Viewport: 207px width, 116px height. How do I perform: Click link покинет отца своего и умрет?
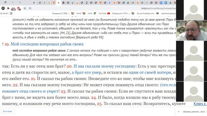tap(30, 91)
